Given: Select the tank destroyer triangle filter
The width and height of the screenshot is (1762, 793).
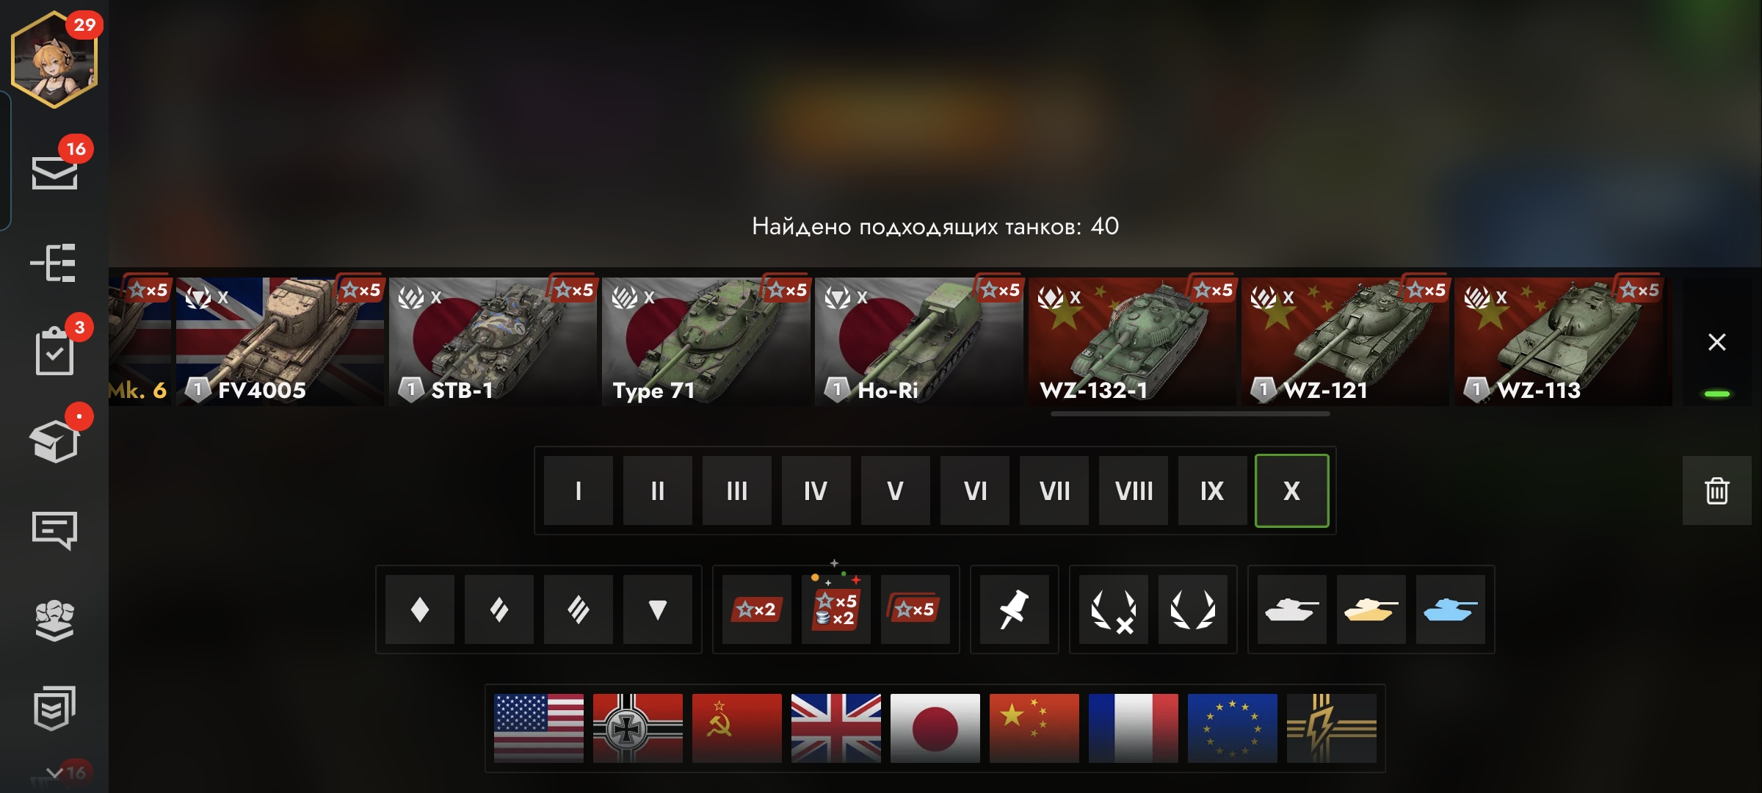Looking at the screenshot, I should click(x=658, y=609).
